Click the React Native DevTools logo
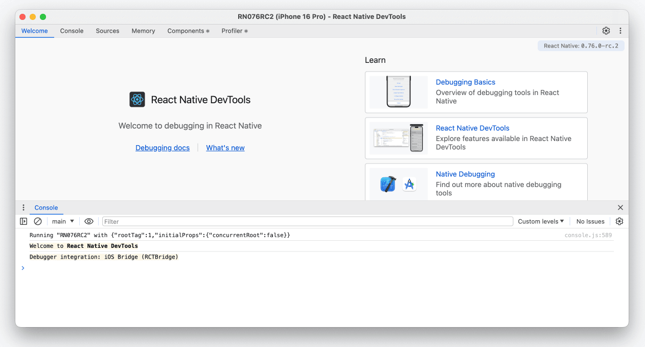 (x=137, y=100)
